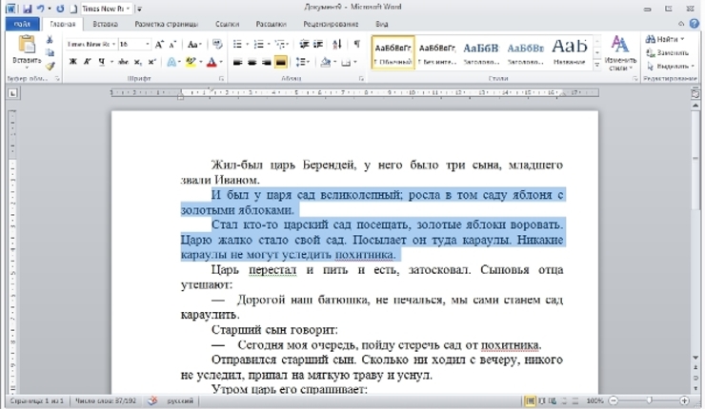Show paragraph marks with pilcrow icon
Screen dimensions: 705x409
pos(357,44)
